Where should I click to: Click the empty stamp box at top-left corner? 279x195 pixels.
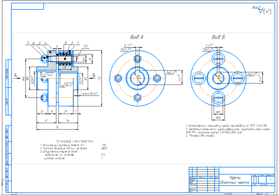coord(28,6)
